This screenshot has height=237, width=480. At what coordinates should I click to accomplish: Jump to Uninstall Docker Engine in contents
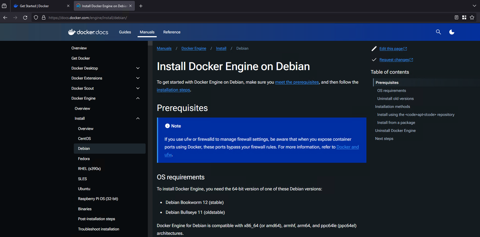395,131
